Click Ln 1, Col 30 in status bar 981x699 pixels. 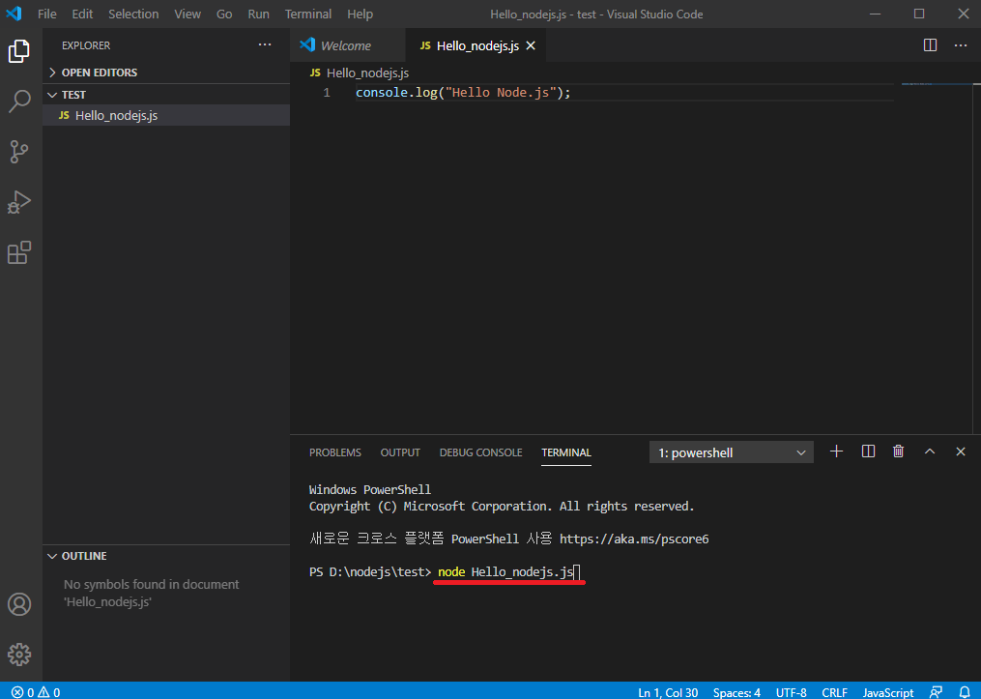[x=668, y=692]
